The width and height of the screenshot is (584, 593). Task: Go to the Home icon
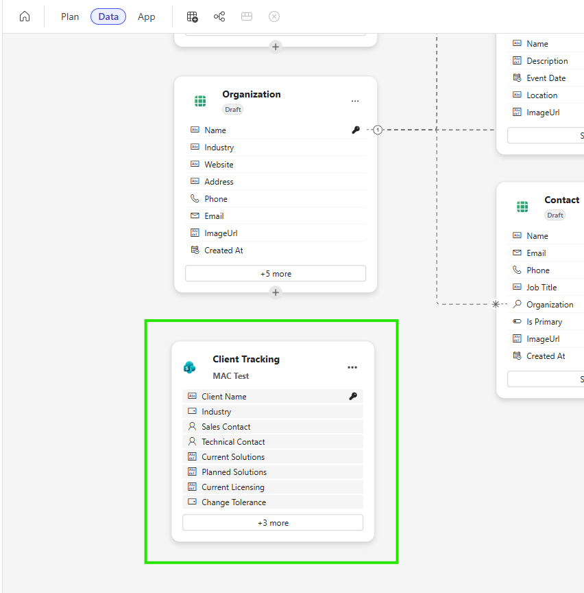coord(25,16)
